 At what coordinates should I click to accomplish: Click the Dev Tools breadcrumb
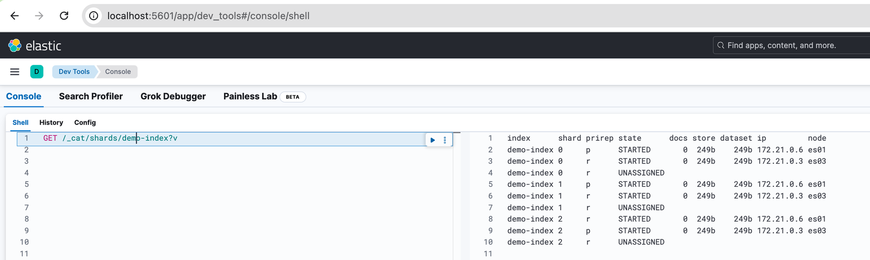74,72
